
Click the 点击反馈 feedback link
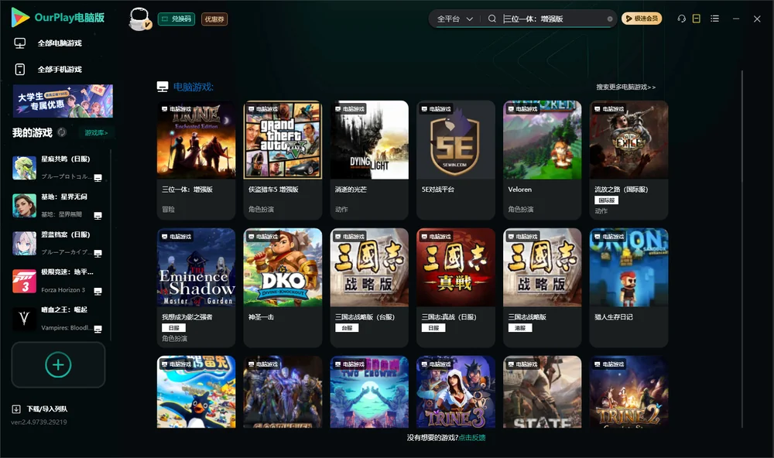(x=472, y=437)
